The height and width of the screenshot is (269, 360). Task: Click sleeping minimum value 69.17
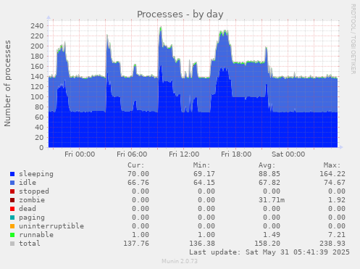pos(204,174)
